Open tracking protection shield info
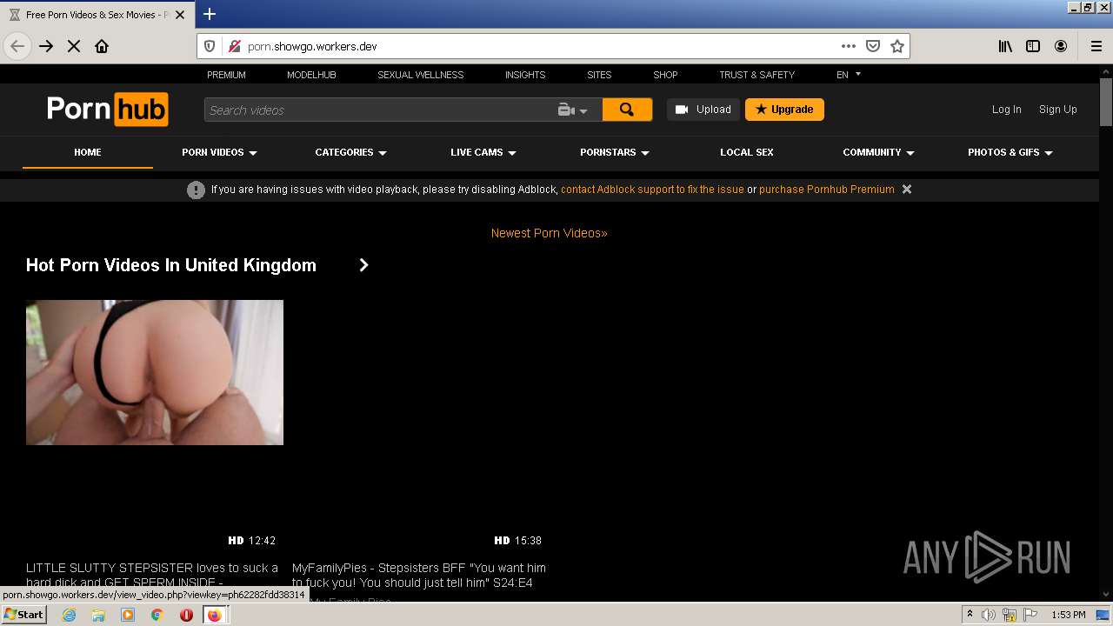Screen dimensions: 1113x626 pyautogui.click(x=210, y=46)
